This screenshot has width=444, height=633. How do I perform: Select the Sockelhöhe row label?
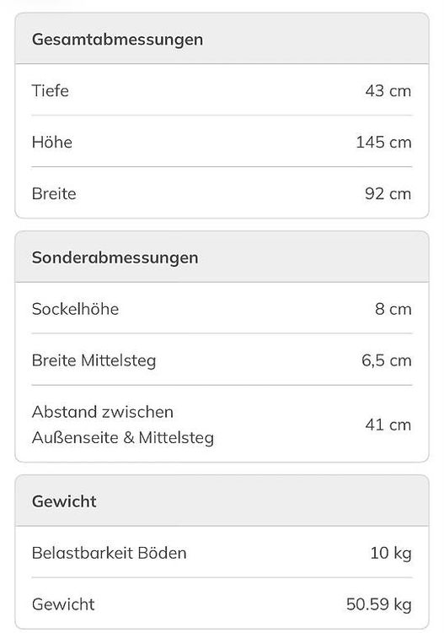(x=75, y=309)
